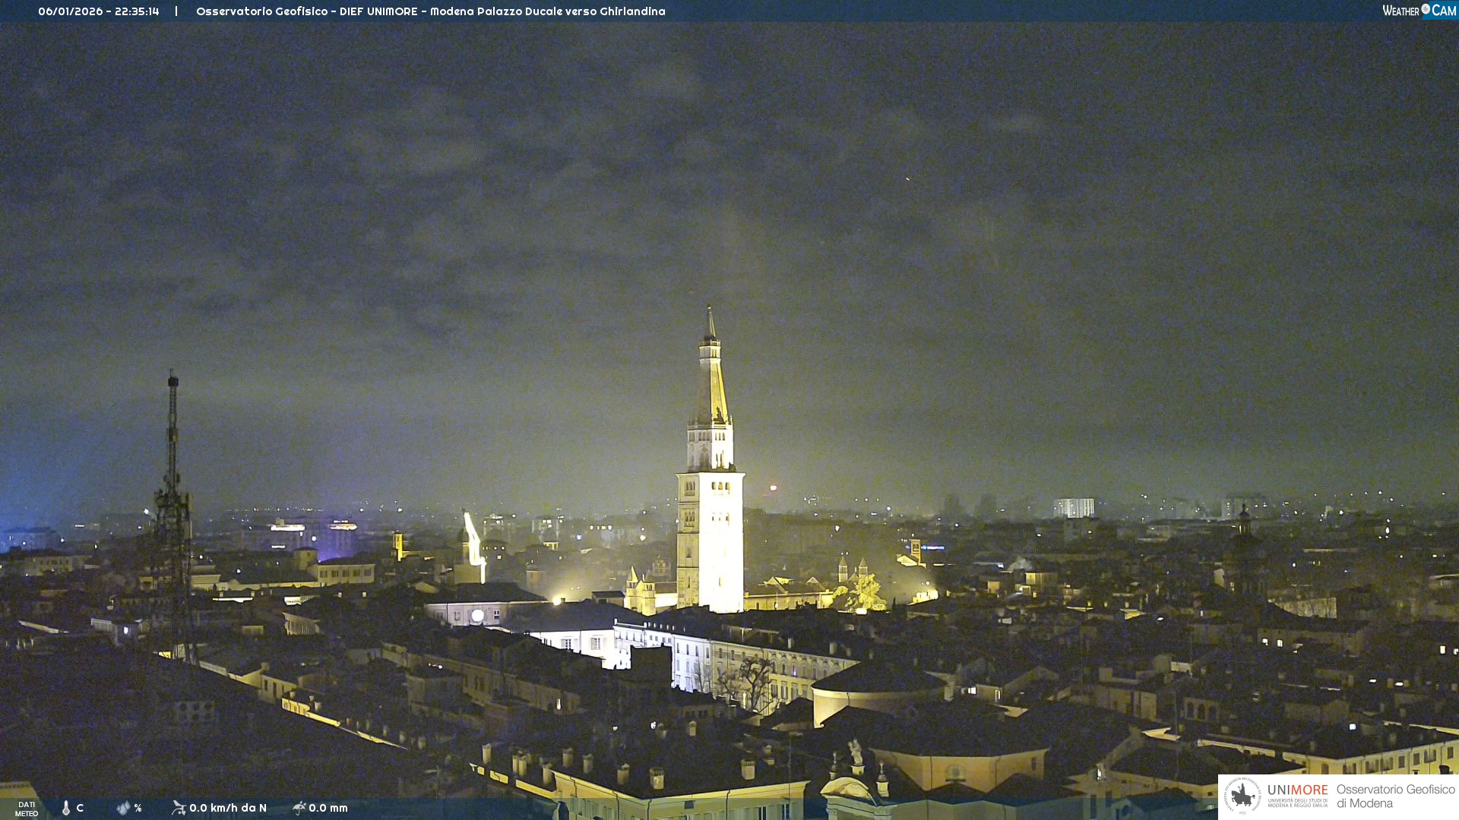The width and height of the screenshot is (1459, 820).
Task: Click the lit white high-rise on horizon
Action: [1074, 508]
